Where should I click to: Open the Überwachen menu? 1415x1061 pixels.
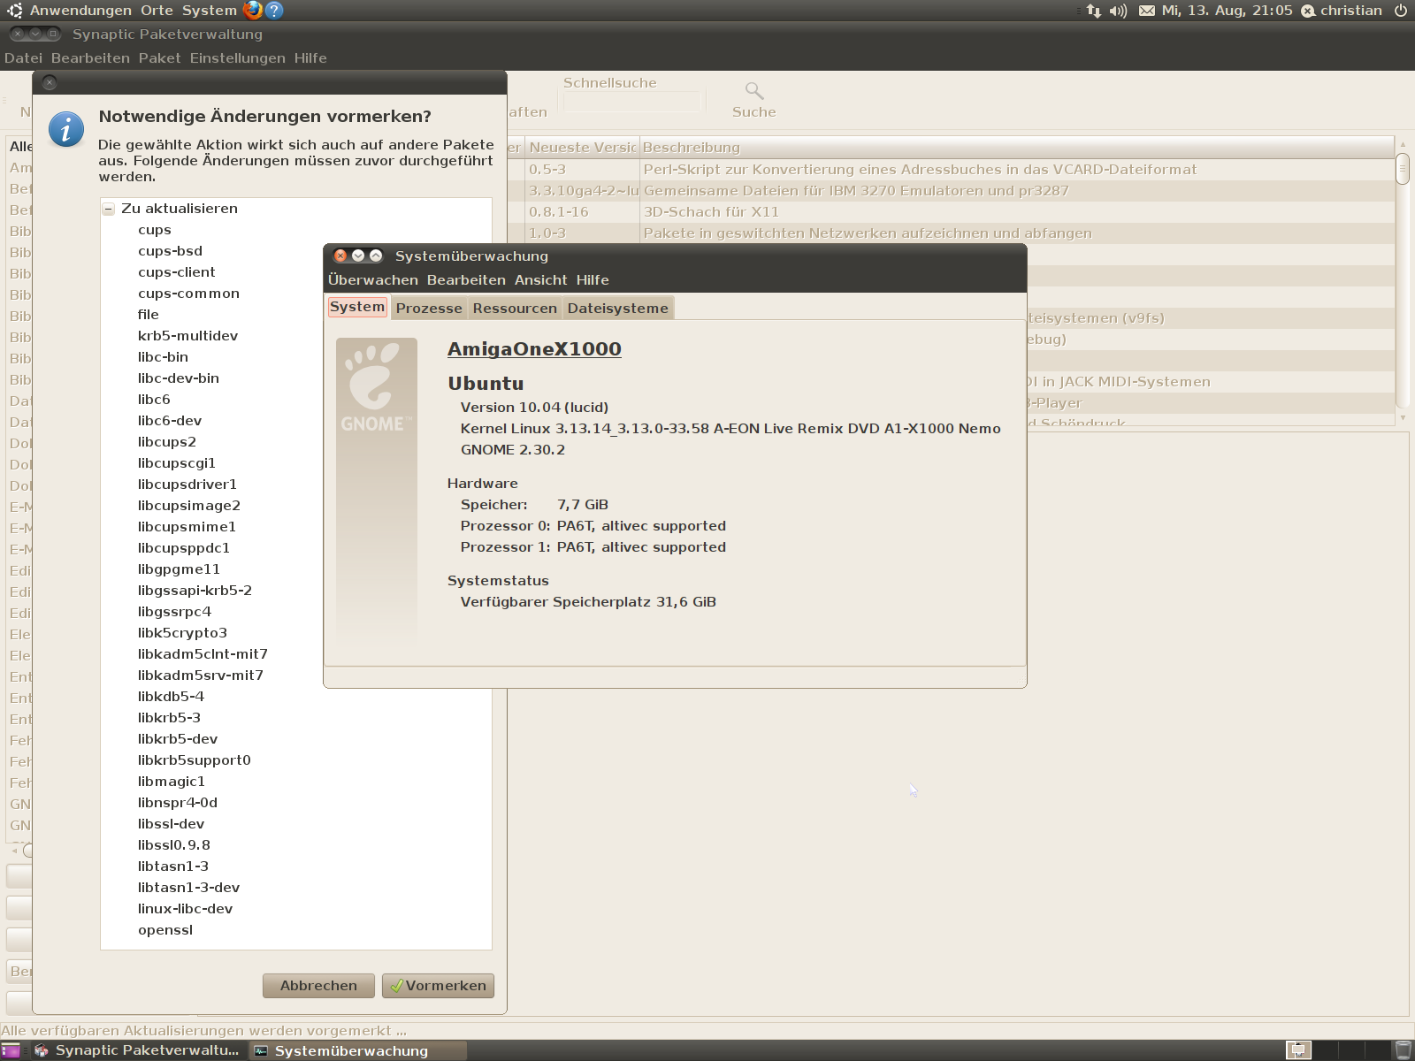[x=372, y=280]
